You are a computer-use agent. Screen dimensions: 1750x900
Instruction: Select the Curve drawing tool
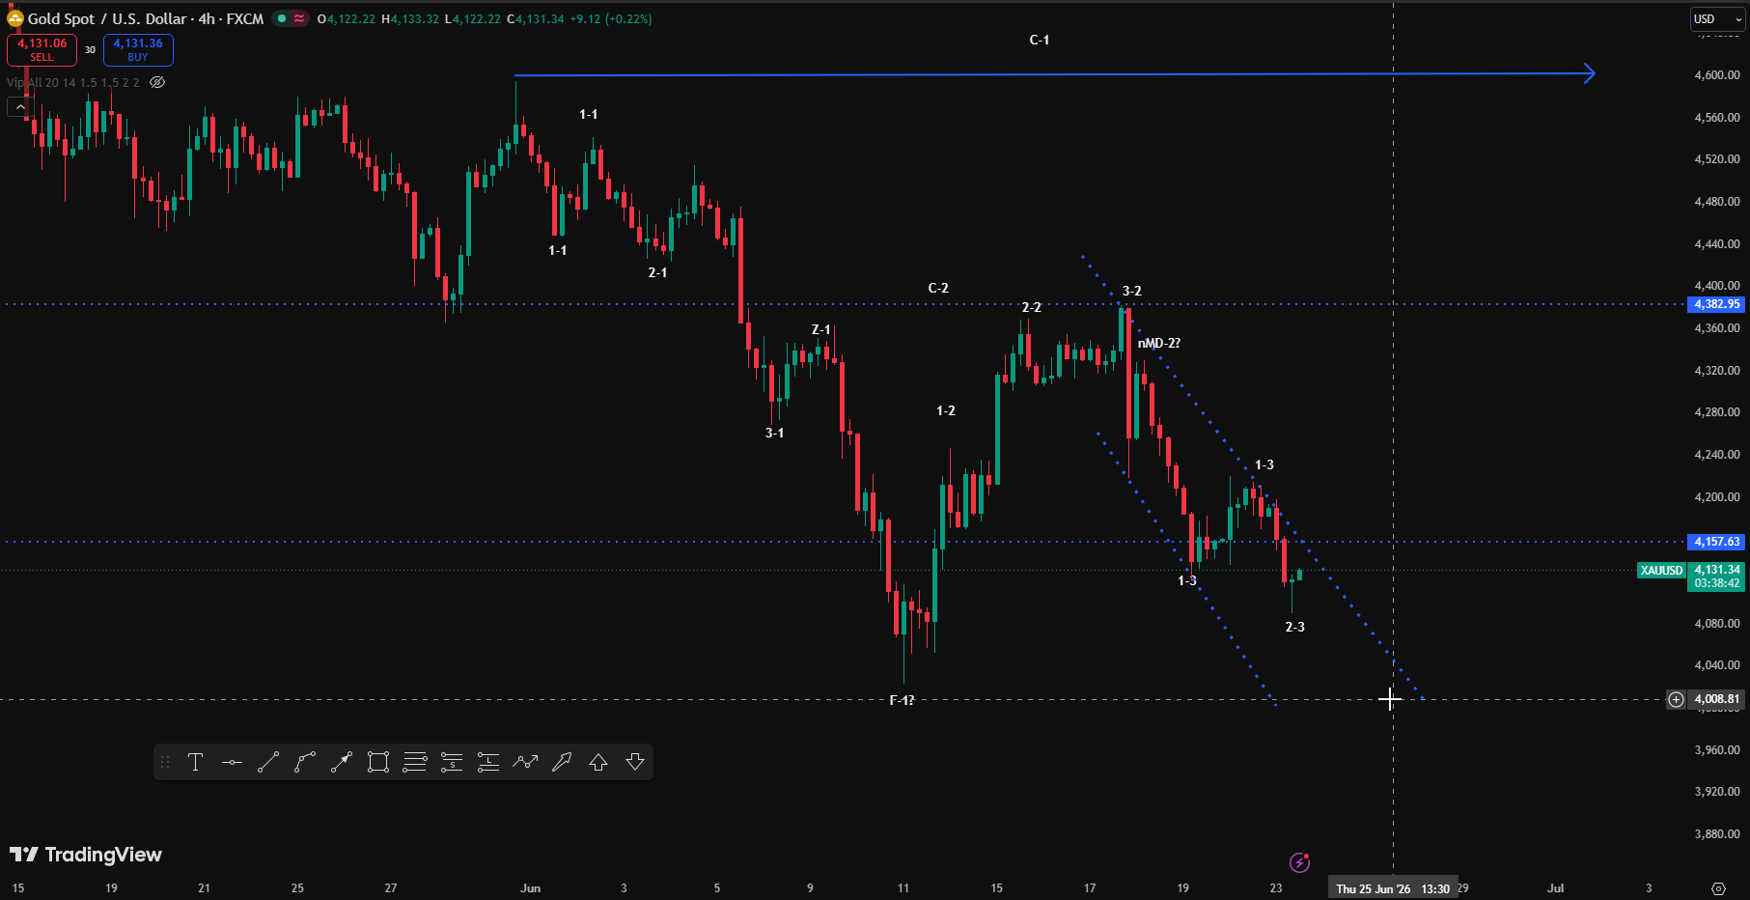(305, 762)
